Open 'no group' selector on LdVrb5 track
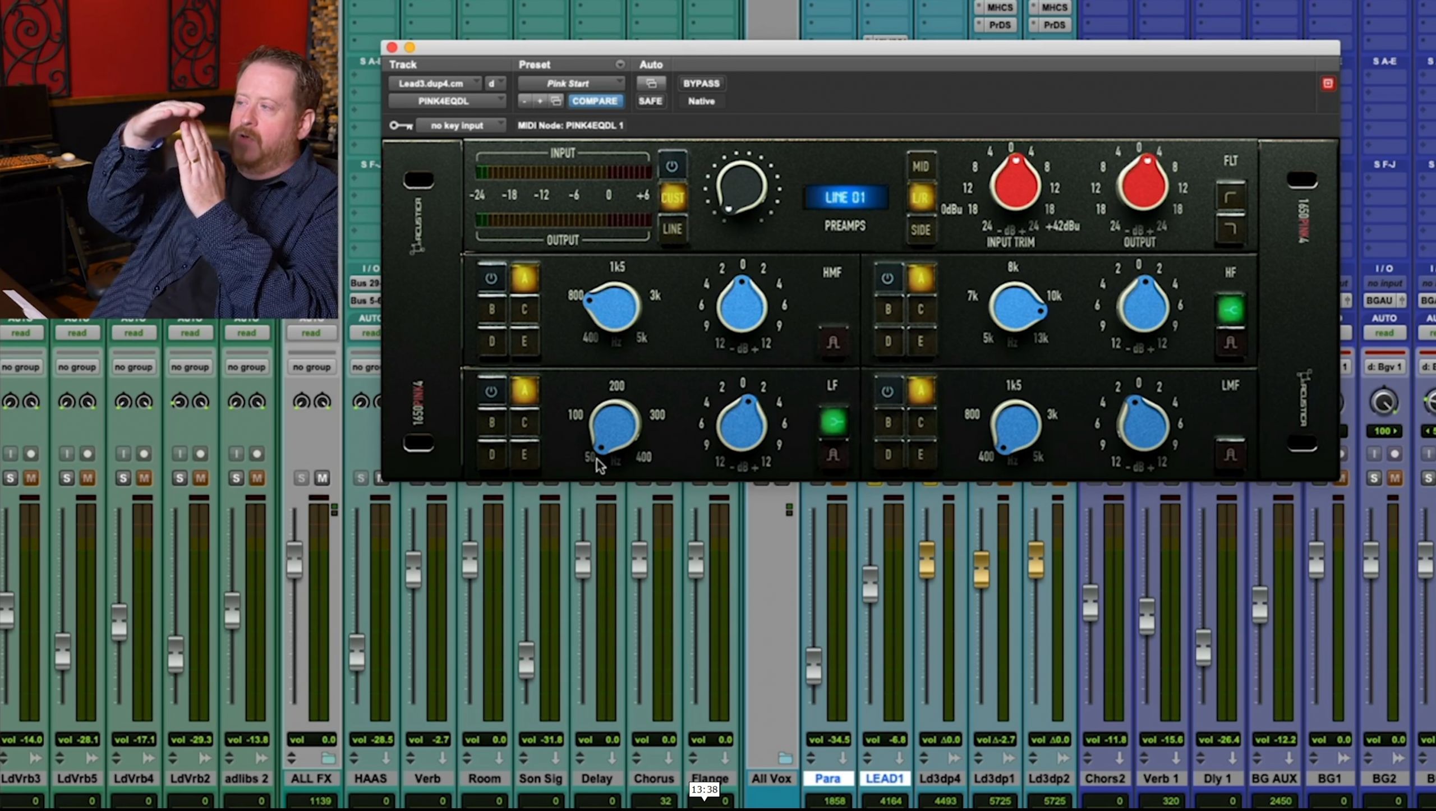 click(x=77, y=367)
